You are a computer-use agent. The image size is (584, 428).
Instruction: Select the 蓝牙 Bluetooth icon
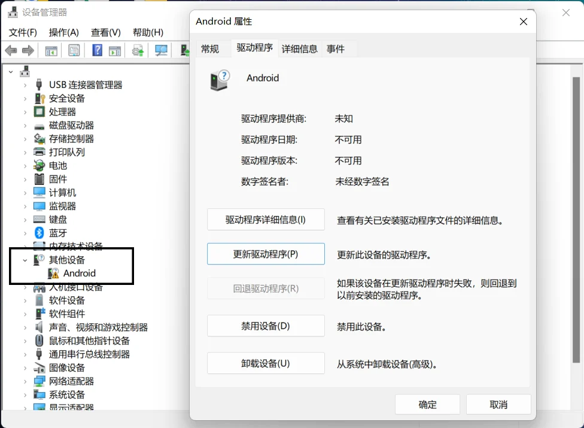click(39, 233)
